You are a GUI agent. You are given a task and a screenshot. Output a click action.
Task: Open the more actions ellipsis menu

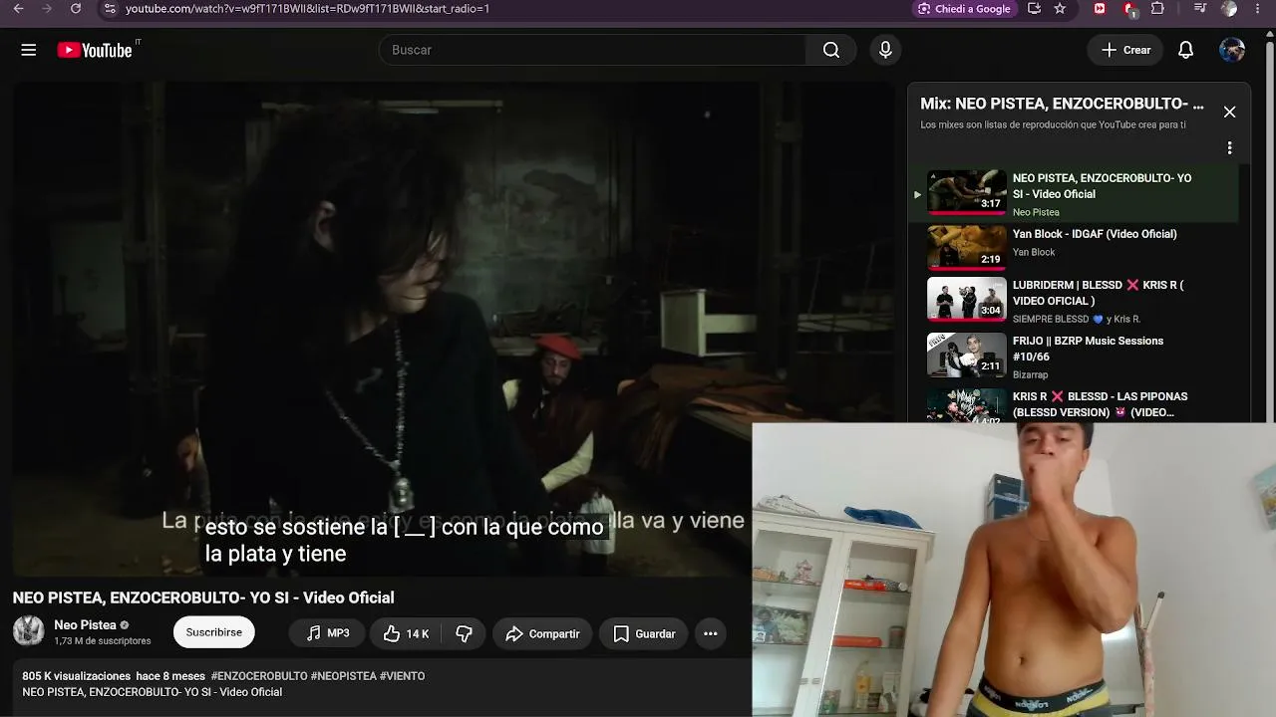tap(710, 633)
